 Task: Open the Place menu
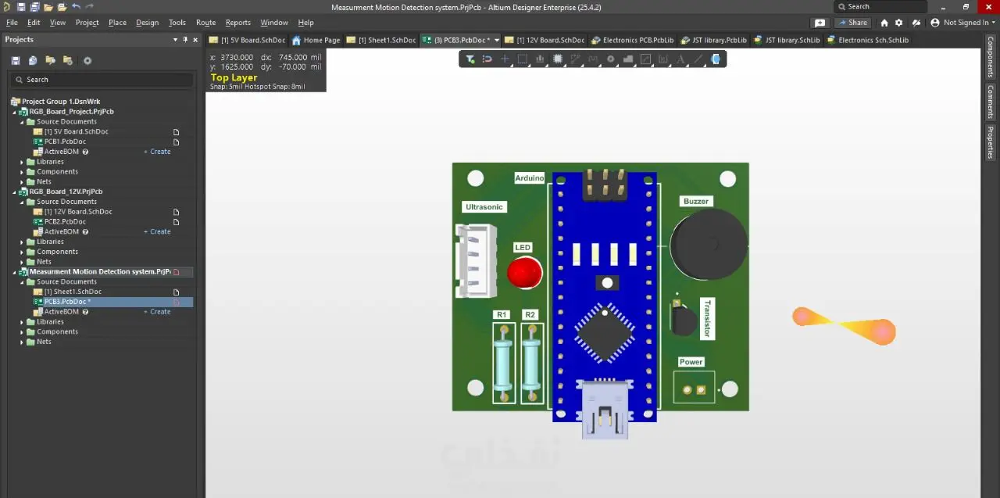click(x=117, y=23)
